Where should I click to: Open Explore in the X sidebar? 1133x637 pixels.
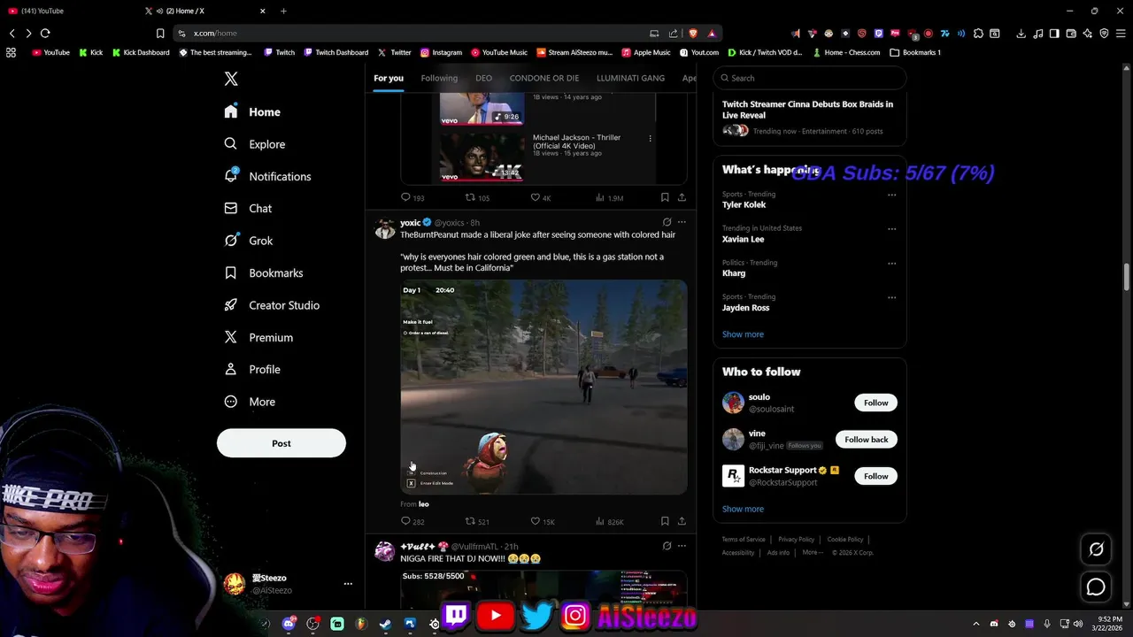coord(254,144)
